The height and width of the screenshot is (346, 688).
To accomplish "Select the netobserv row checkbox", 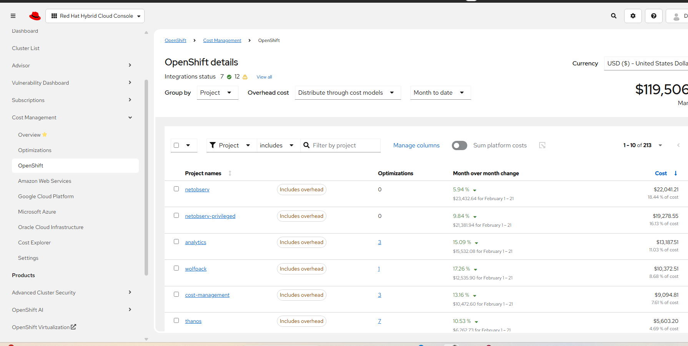I will tap(177, 189).
